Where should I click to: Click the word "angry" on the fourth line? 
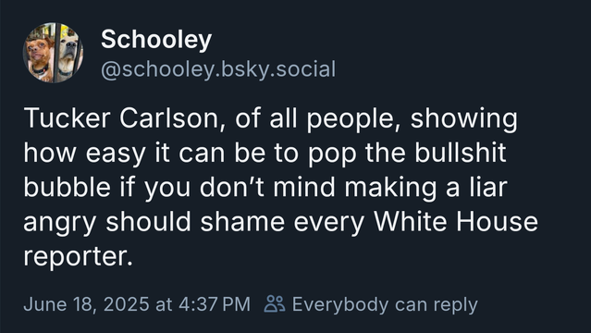point(60,223)
